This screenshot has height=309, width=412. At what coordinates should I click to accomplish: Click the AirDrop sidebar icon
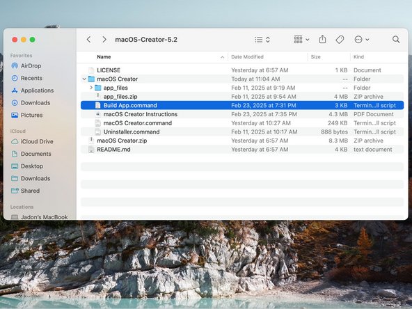coord(15,65)
